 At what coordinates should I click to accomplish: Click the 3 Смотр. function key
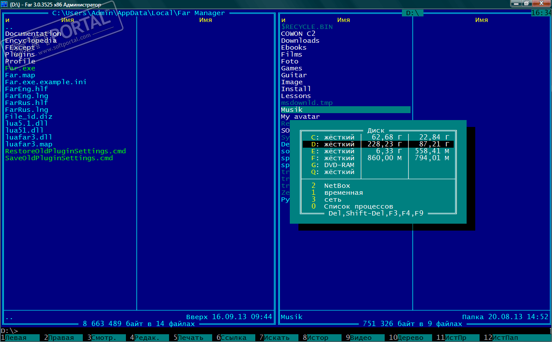[107, 338]
